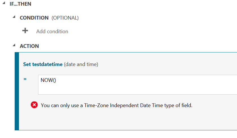
Task: Select the IF...THEN heading text
Action: (20, 4)
